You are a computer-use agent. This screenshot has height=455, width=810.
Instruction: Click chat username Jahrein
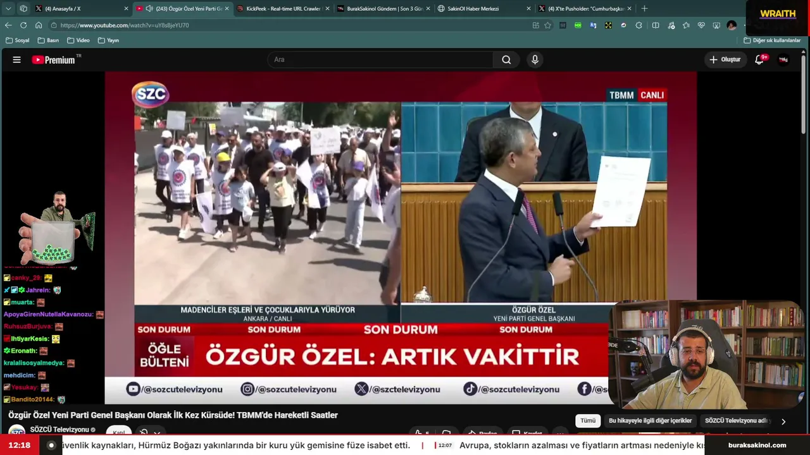(38, 290)
